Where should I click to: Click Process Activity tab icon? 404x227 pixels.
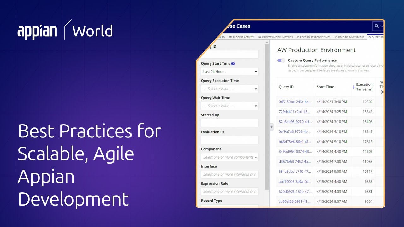pyautogui.click(x=230, y=37)
